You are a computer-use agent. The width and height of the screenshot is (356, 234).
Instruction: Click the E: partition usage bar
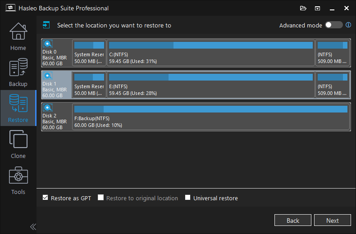click(211, 77)
